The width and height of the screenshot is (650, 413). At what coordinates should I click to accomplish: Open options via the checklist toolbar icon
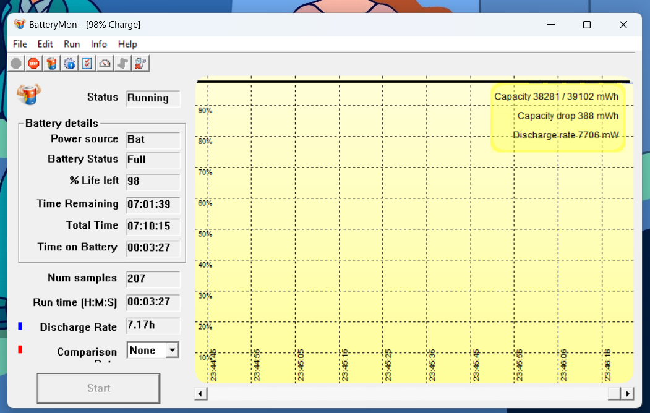click(87, 64)
